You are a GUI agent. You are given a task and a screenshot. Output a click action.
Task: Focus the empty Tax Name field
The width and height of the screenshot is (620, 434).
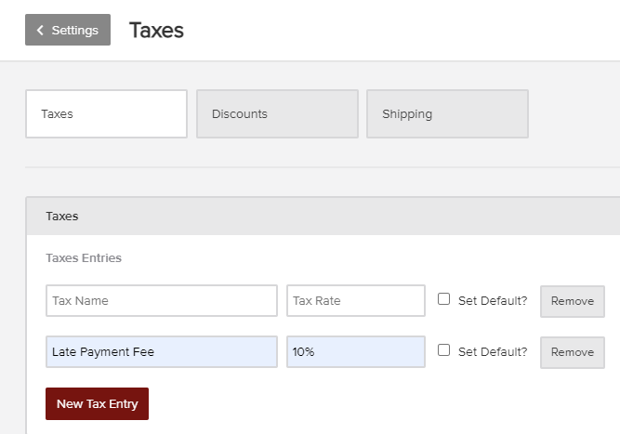click(162, 301)
